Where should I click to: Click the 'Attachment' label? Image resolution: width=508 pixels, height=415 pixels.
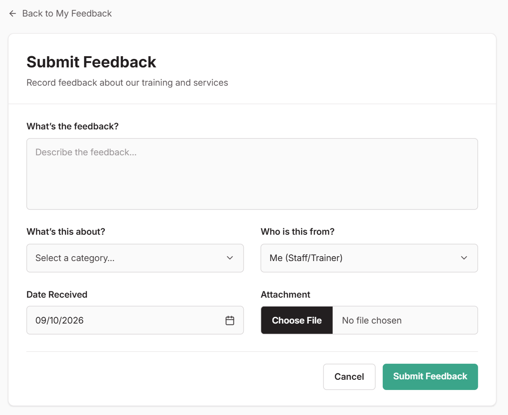[x=286, y=295]
